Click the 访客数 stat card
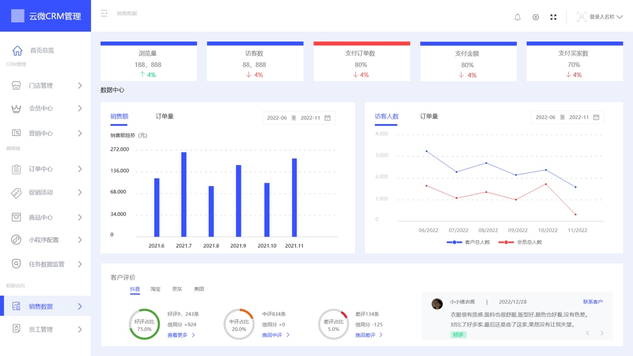Image resolution: width=633 pixels, height=356 pixels. tap(255, 61)
